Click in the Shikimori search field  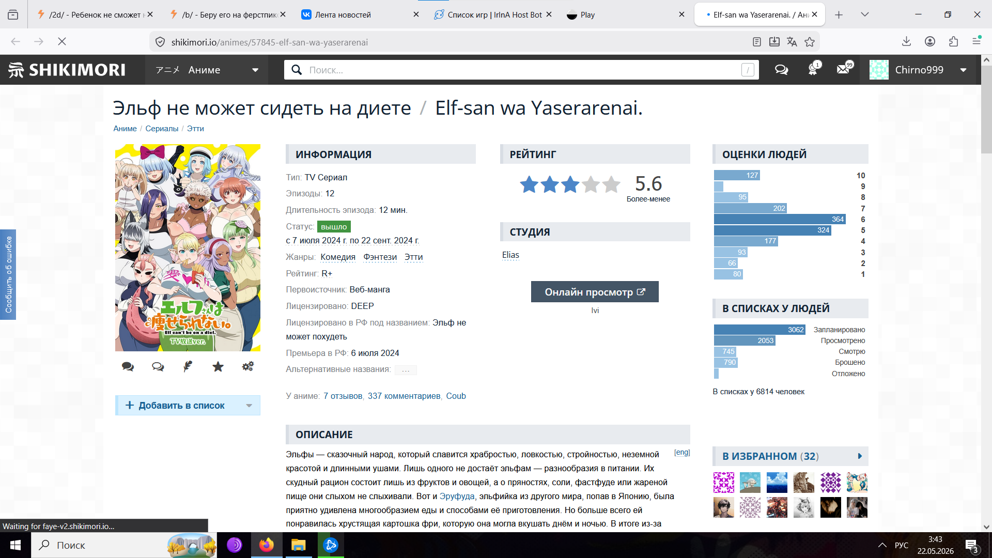click(522, 70)
